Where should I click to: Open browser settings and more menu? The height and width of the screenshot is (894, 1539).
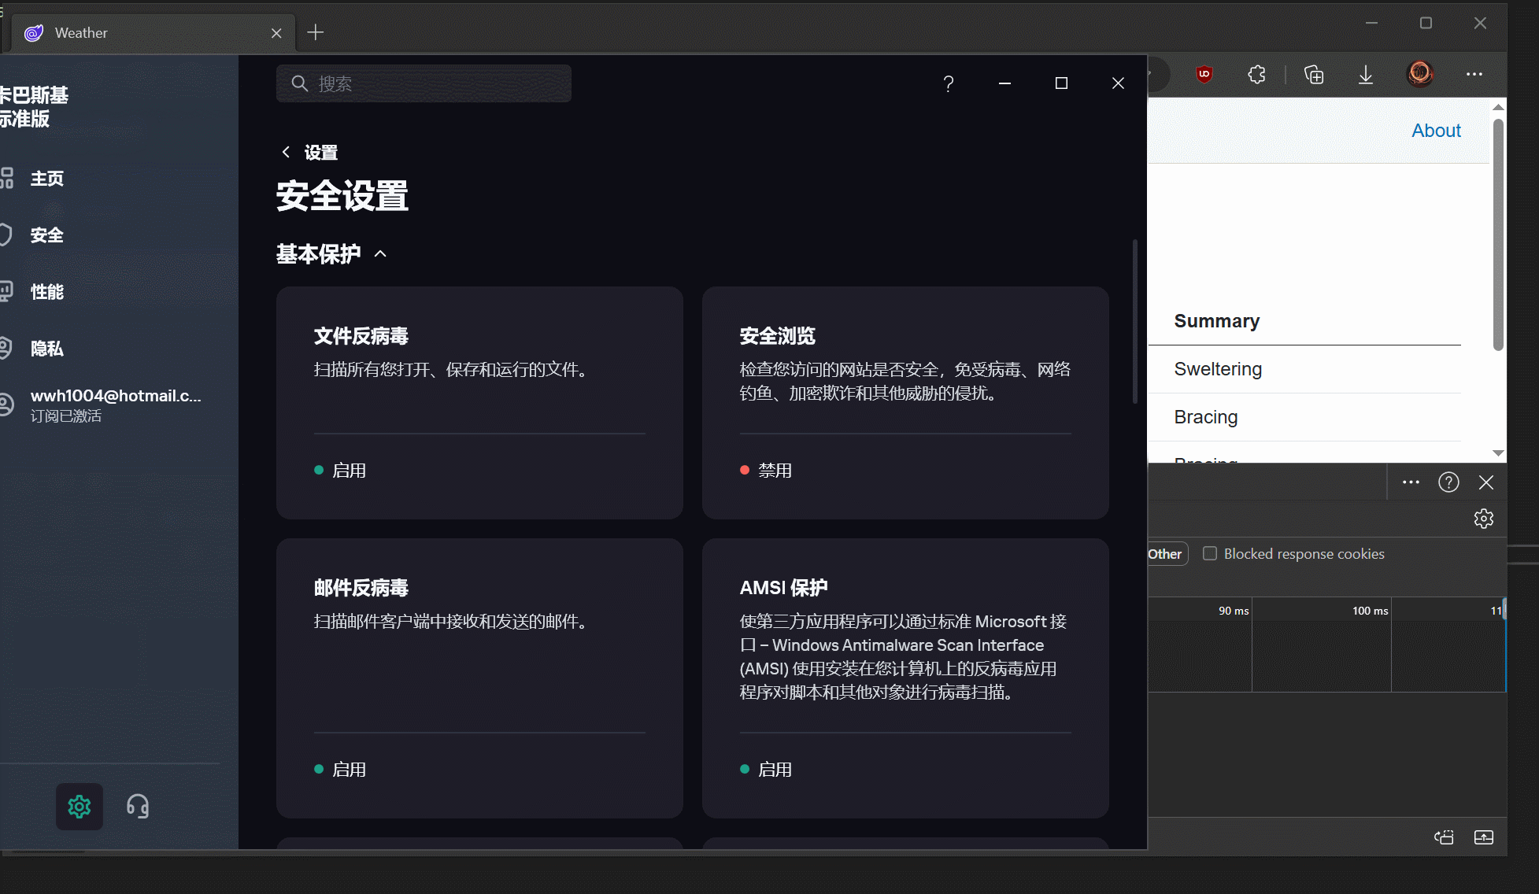(x=1474, y=74)
